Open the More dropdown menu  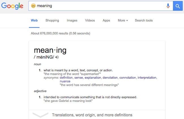pyautogui.click(x=123, y=21)
